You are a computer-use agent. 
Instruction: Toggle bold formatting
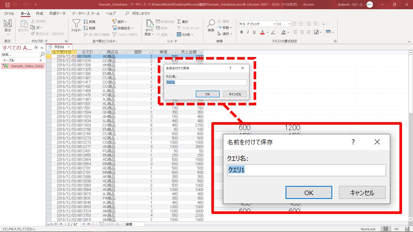[241, 32]
